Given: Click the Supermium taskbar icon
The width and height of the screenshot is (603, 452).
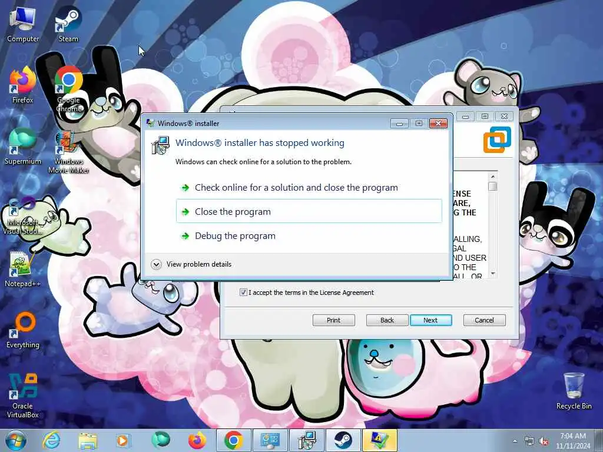Looking at the screenshot, I should [x=160, y=440].
